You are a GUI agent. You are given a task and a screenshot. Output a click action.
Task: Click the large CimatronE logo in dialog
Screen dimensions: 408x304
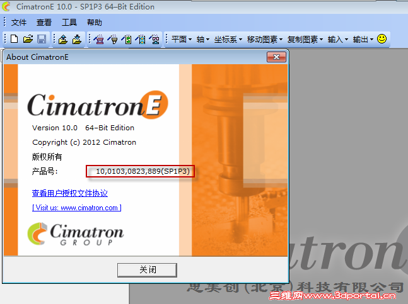98,104
